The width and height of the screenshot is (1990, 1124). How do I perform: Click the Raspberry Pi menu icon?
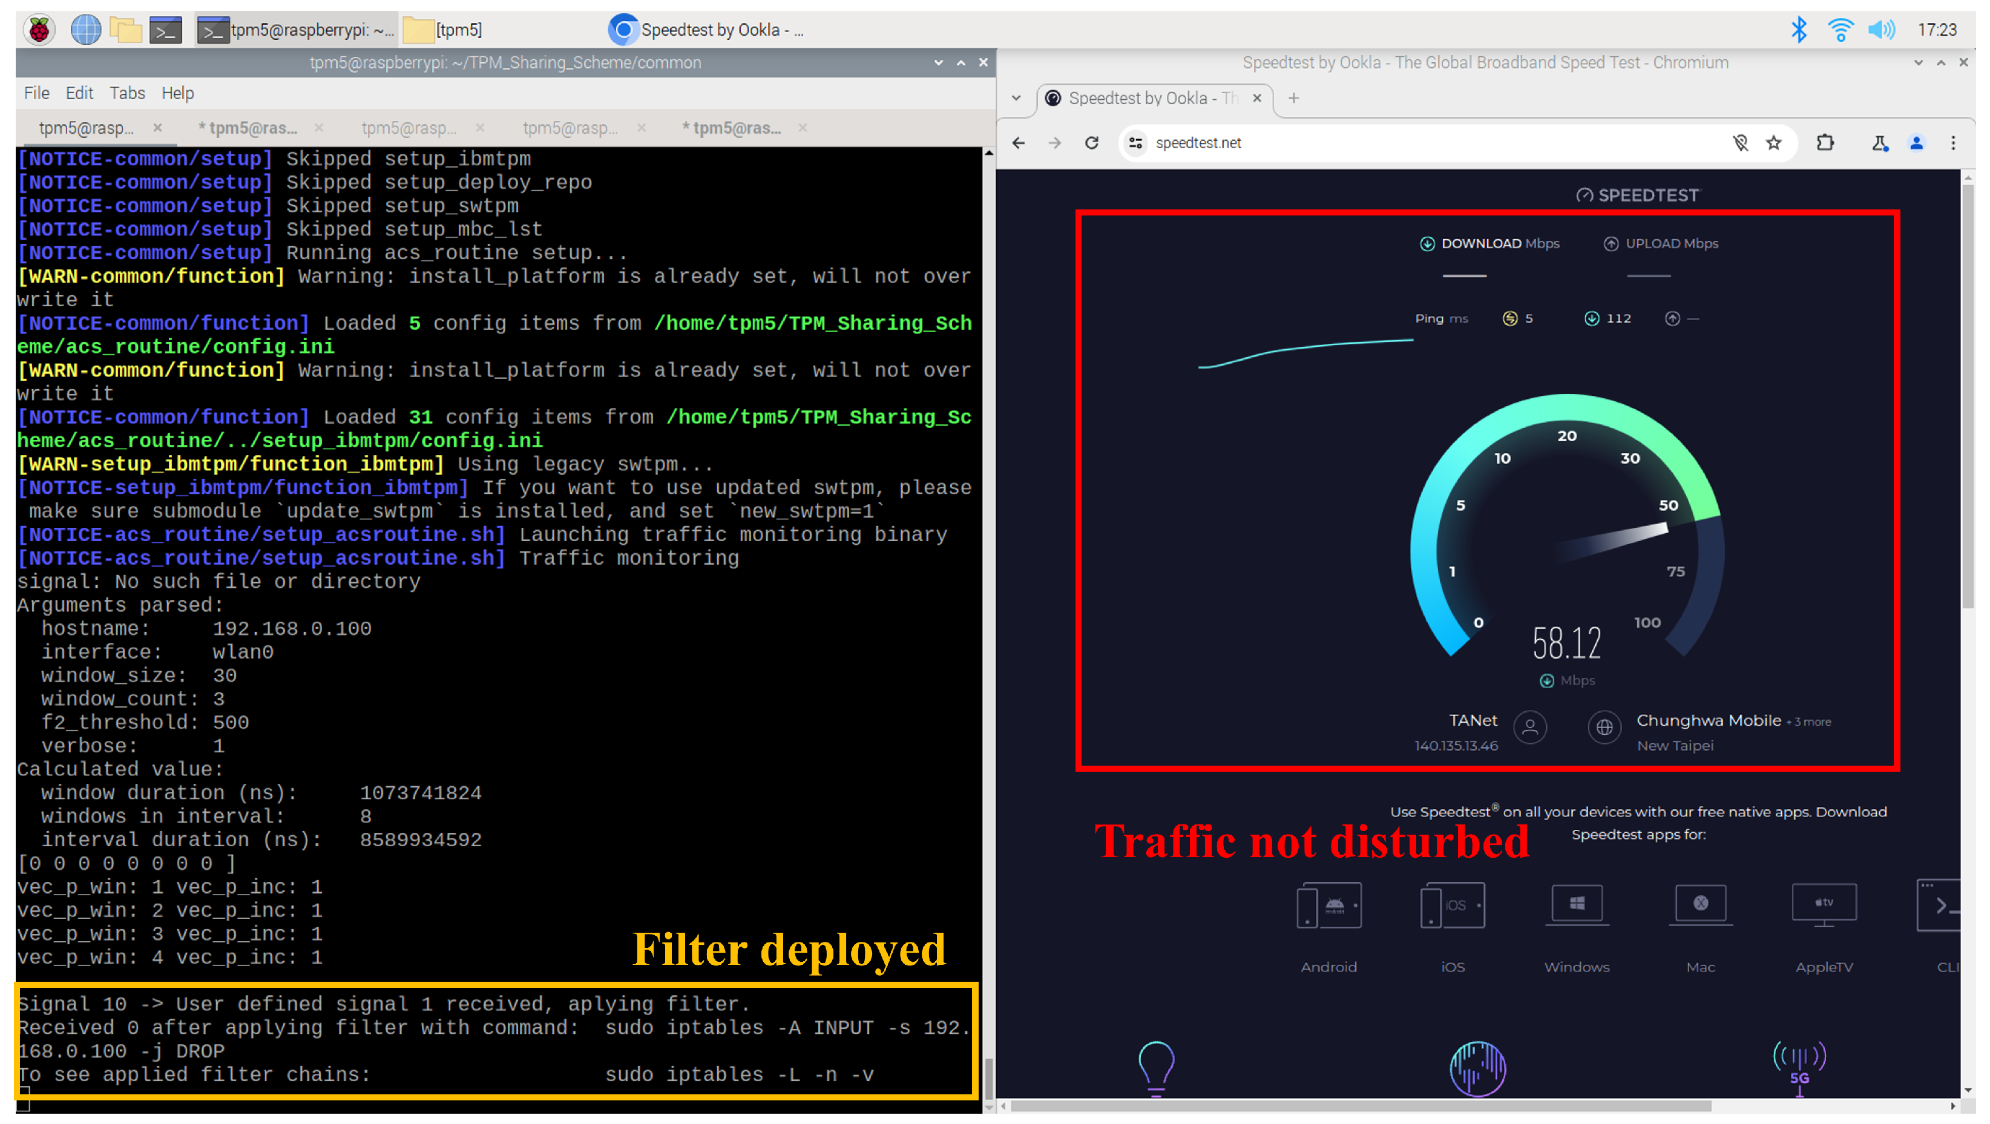tap(39, 29)
